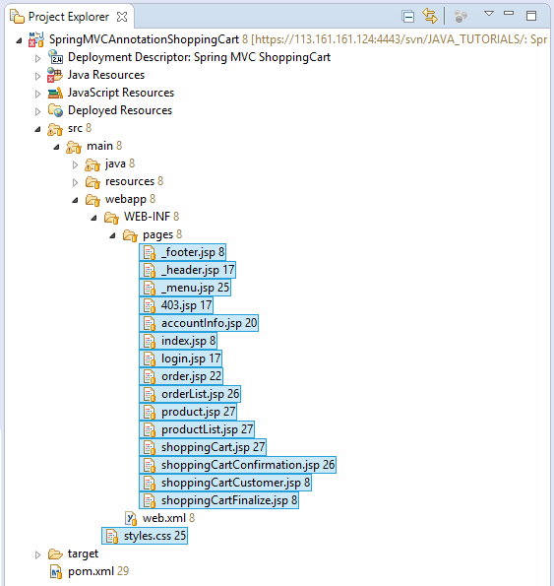This screenshot has width=554, height=586.
Task: Select the _header.jsp file
Action: 187,270
